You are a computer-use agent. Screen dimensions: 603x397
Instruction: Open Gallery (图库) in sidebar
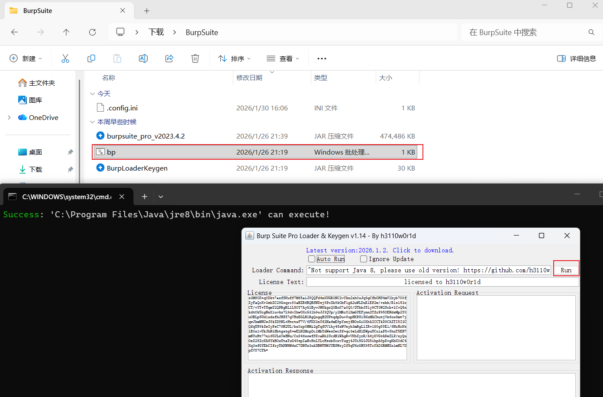[x=30, y=100]
